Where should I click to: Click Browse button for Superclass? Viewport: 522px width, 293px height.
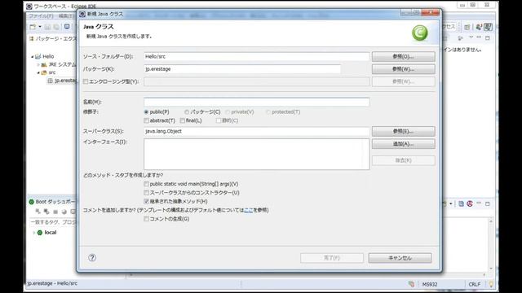coord(403,131)
